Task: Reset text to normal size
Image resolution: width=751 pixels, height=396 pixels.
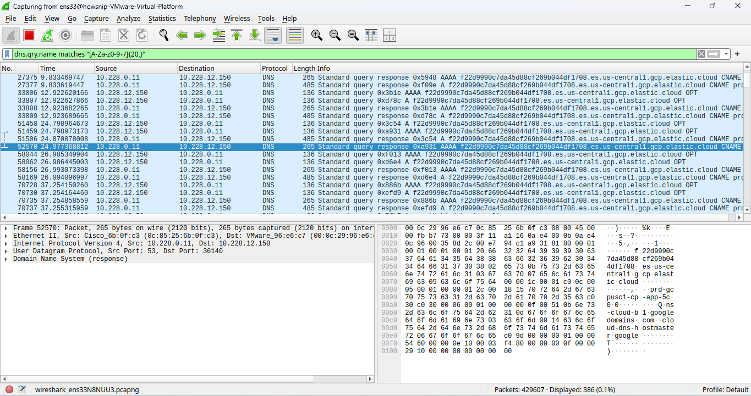Action: (x=353, y=35)
